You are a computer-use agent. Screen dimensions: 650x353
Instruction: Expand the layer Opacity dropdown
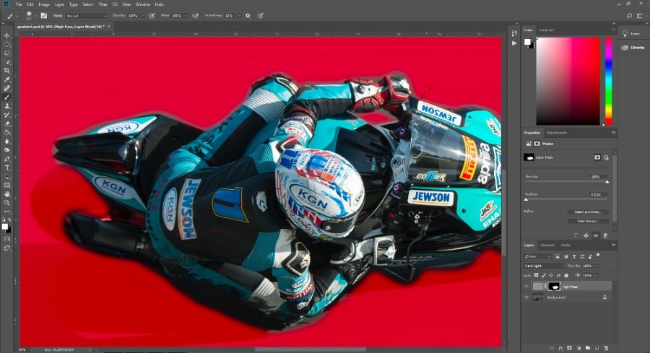(x=597, y=266)
